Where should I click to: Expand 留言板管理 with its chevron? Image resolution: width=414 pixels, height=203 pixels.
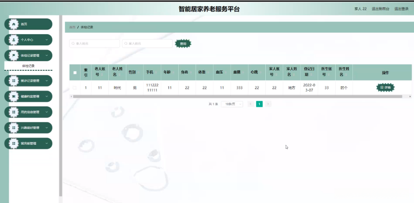47,143
